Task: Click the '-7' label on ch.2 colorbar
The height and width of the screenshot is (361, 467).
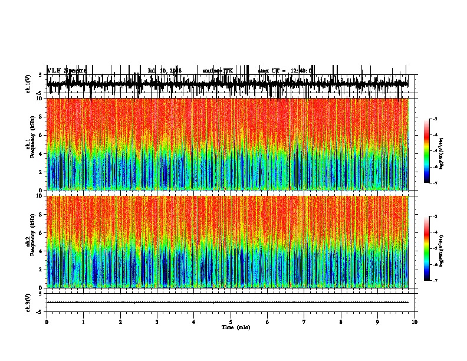Action: (435, 280)
